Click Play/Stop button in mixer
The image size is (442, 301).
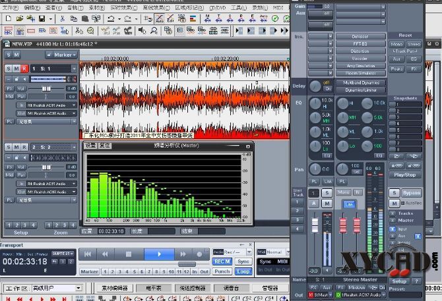[x=405, y=175]
